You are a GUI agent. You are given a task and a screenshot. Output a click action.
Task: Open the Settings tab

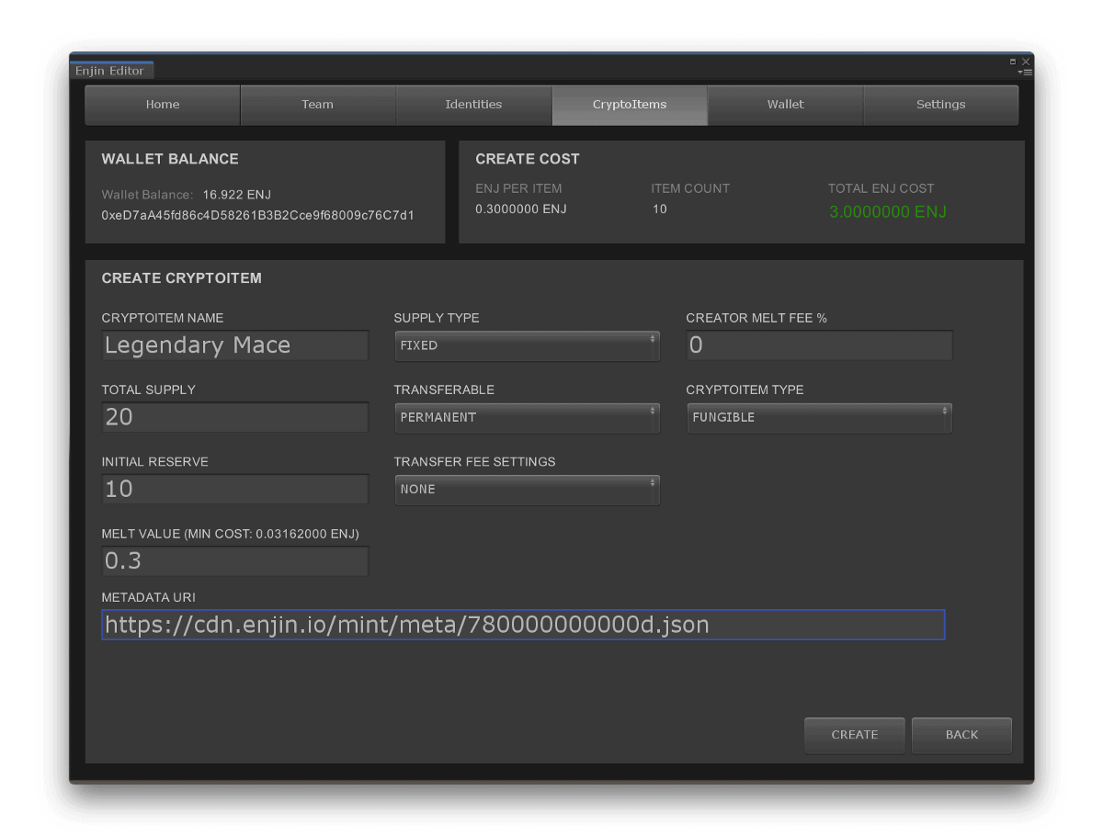(x=941, y=105)
